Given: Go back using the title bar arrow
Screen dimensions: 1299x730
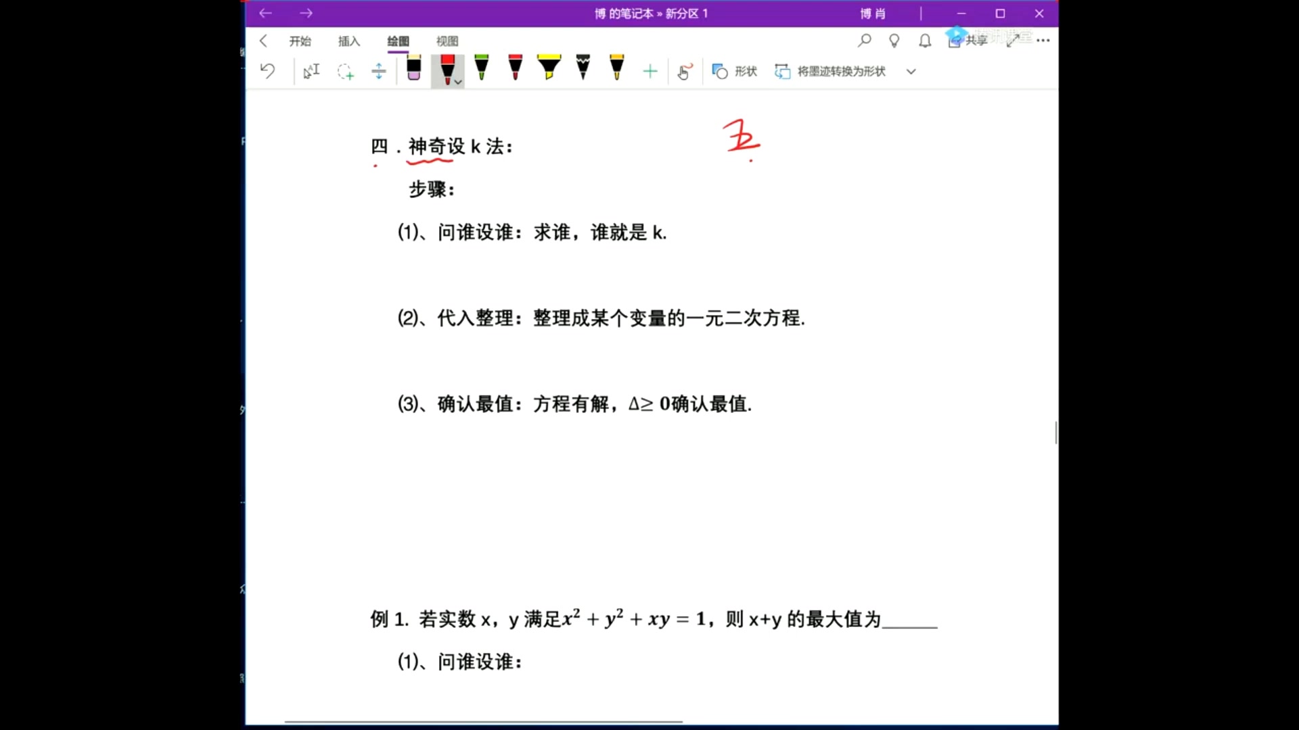Looking at the screenshot, I should coord(265,13).
